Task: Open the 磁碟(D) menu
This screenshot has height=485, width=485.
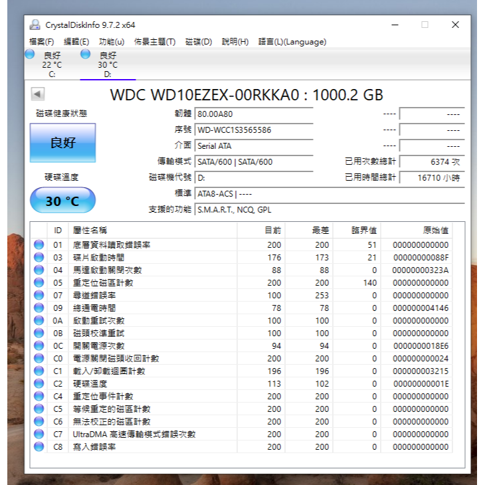Action: coord(199,42)
